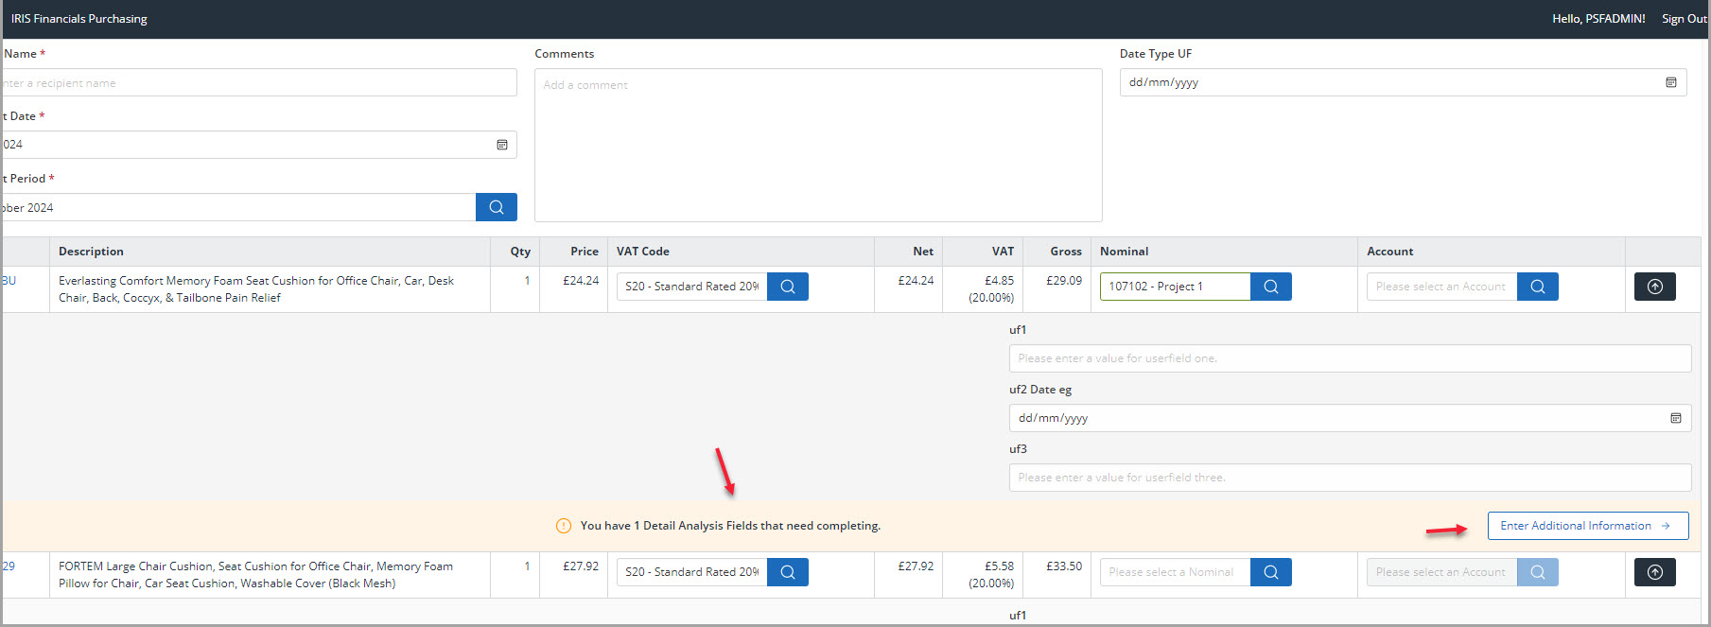
Task: Click the uf3 userfield input
Action: 1349,478
